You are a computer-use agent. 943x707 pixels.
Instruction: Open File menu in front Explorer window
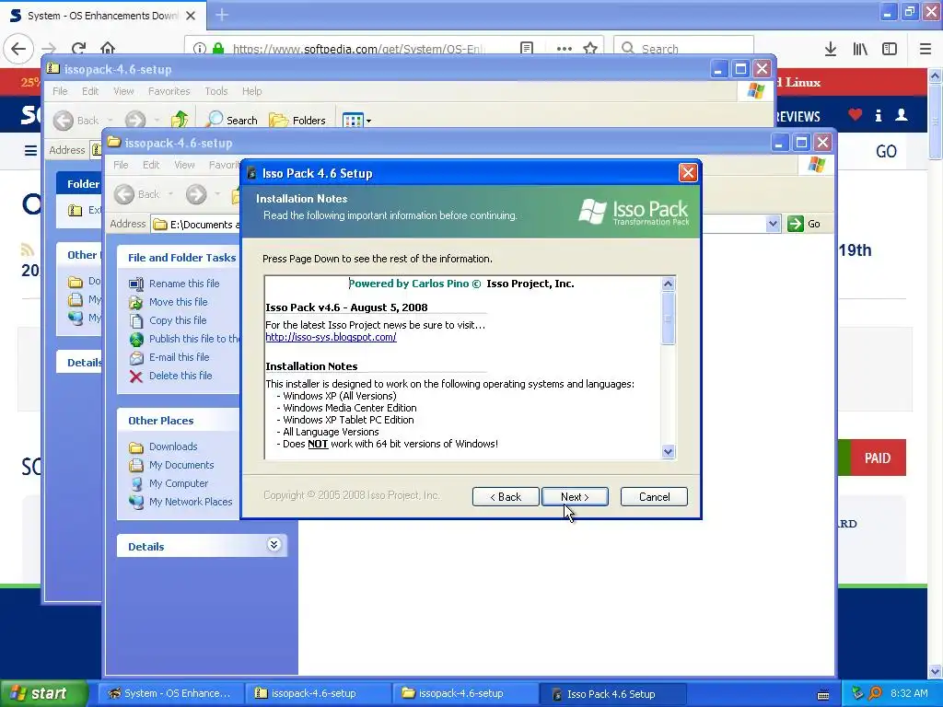tap(121, 165)
